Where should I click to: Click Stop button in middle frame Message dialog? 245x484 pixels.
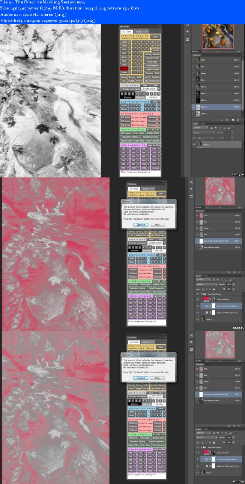tap(157, 224)
